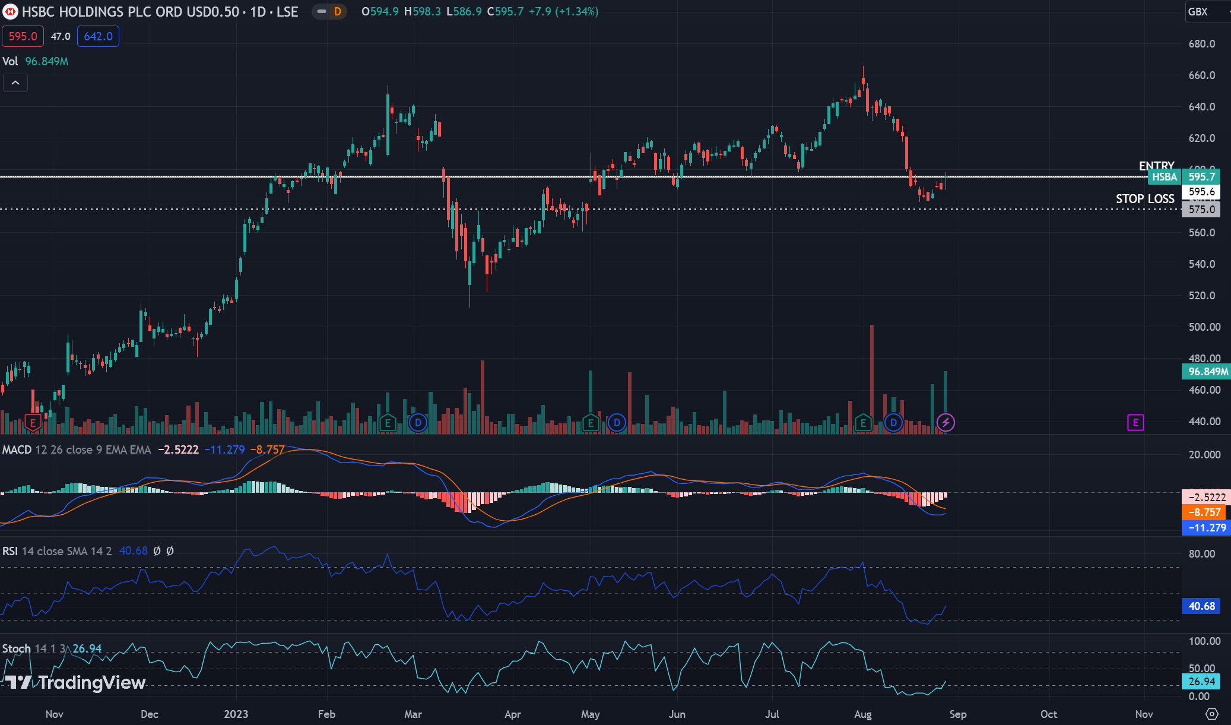
Task: Click the STOP LOSS 575.0 price label
Action: (x=1201, y=209)
